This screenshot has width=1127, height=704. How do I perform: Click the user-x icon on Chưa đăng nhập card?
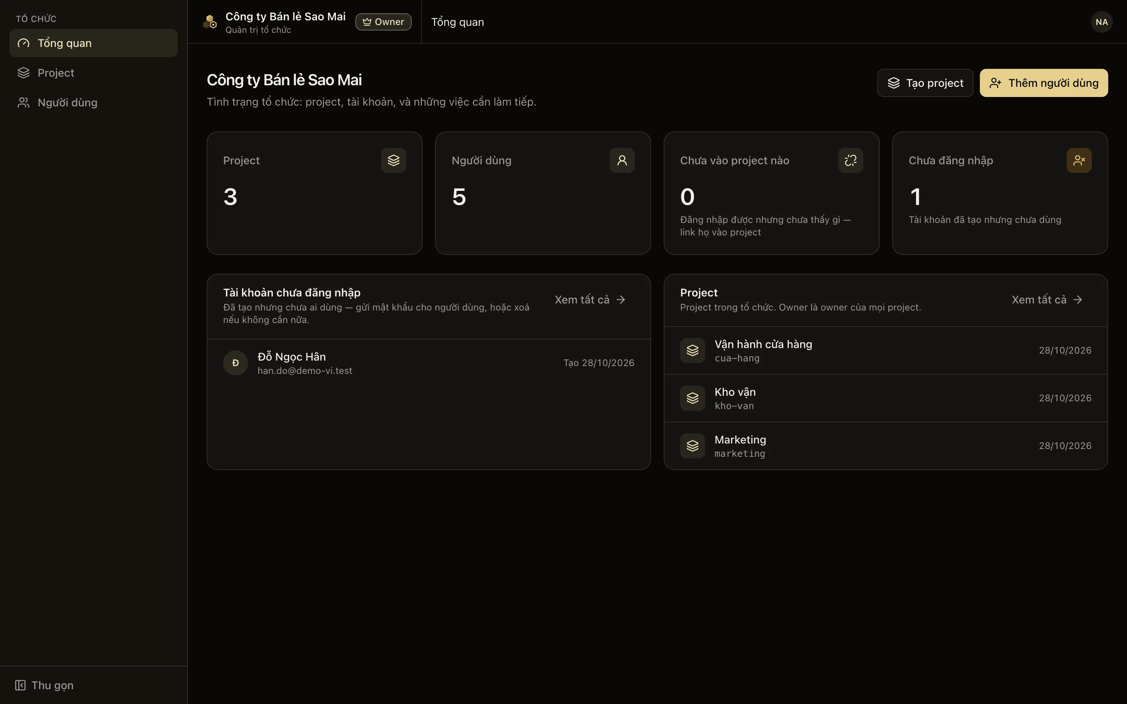pos(1079,160)
